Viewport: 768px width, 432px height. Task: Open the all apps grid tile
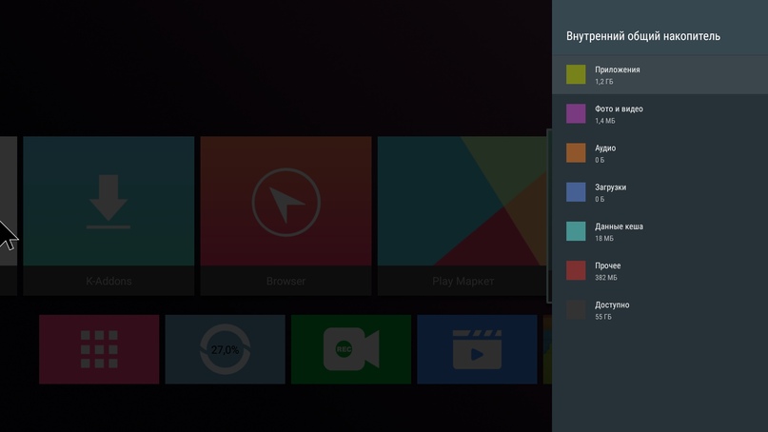pyautogui.click(x=99, y=349)
